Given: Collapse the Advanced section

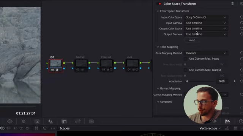Looking at the screenshot, I should pyautogui.click(x=158, y=102).
